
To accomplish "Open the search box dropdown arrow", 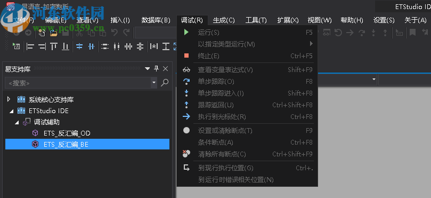I will pos(153,83).
